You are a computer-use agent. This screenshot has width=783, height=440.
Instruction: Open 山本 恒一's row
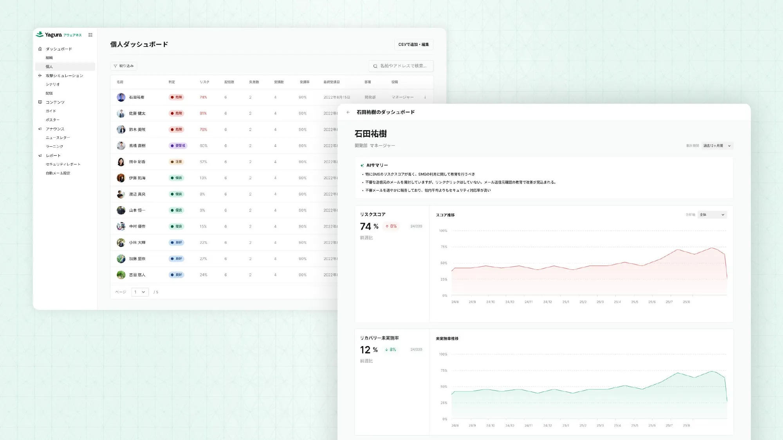point(224,210)
